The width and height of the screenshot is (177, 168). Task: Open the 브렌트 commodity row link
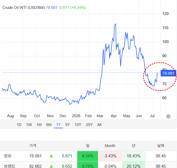tap(9, 166)
